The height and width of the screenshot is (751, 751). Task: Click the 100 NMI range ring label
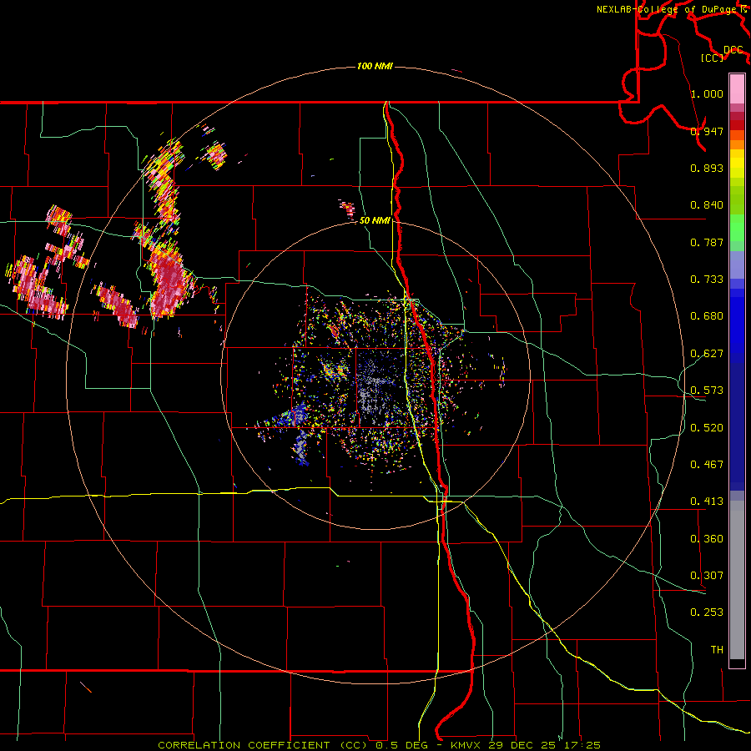pos(375,66)
